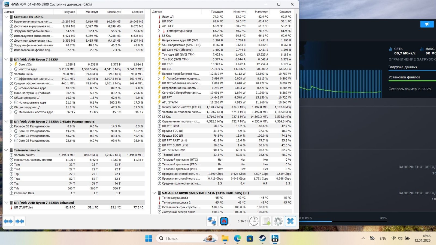Open Microsoft Store from the taskbar

coord(250,238)
